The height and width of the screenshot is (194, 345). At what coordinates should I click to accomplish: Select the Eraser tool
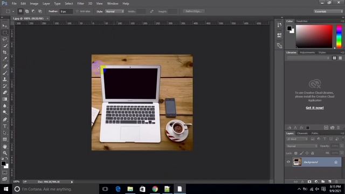click(x=5, y=93)
